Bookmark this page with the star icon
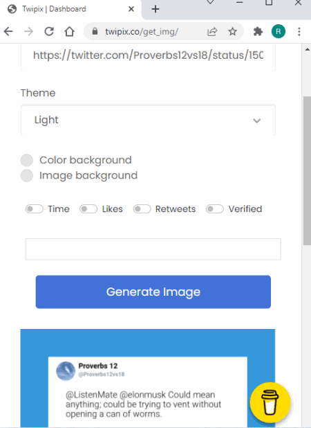 [x=233, y=32]
